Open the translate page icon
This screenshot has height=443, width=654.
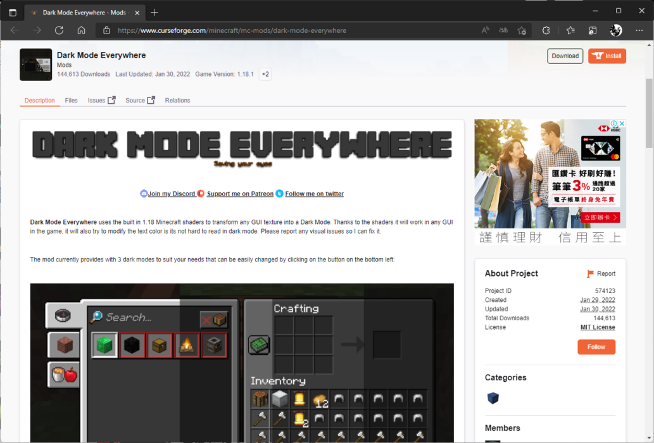pyautogui.click(x=503, y=30)
